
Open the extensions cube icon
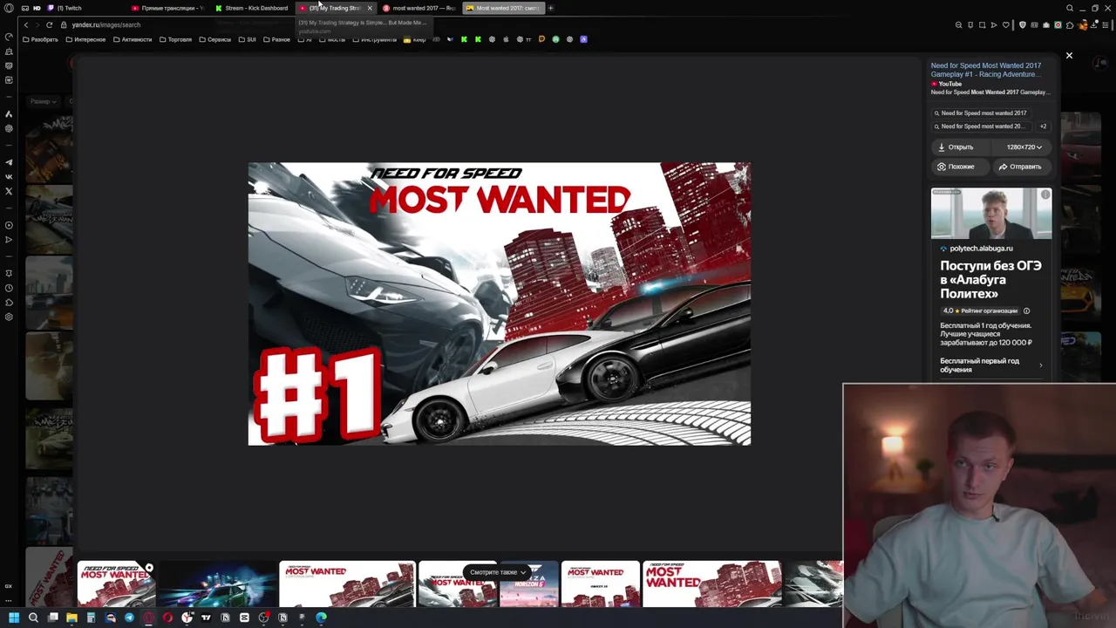coord(1070,24)
